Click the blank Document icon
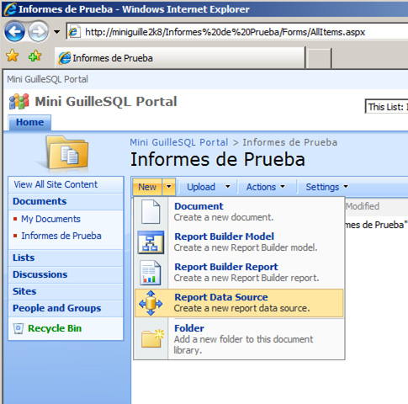The height and width of the screenshot is (404, 408). [151, 212]
